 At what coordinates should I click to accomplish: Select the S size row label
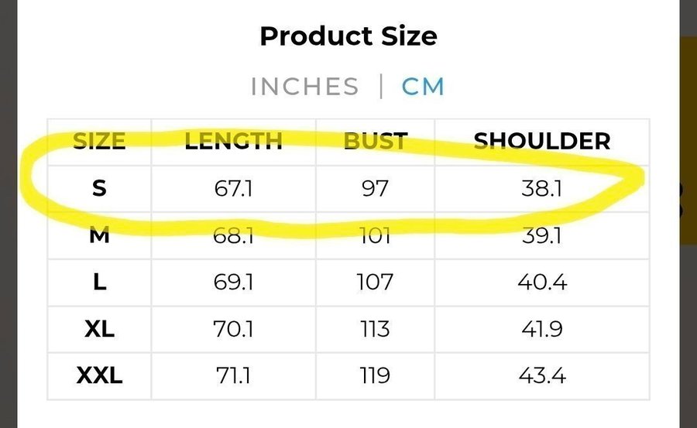pyautogui.click(x=99, y=188)
